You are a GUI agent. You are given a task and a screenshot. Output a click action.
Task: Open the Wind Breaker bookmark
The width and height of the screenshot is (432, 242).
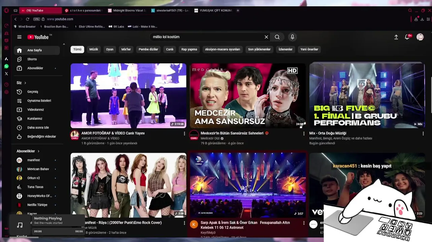(25, 27)
